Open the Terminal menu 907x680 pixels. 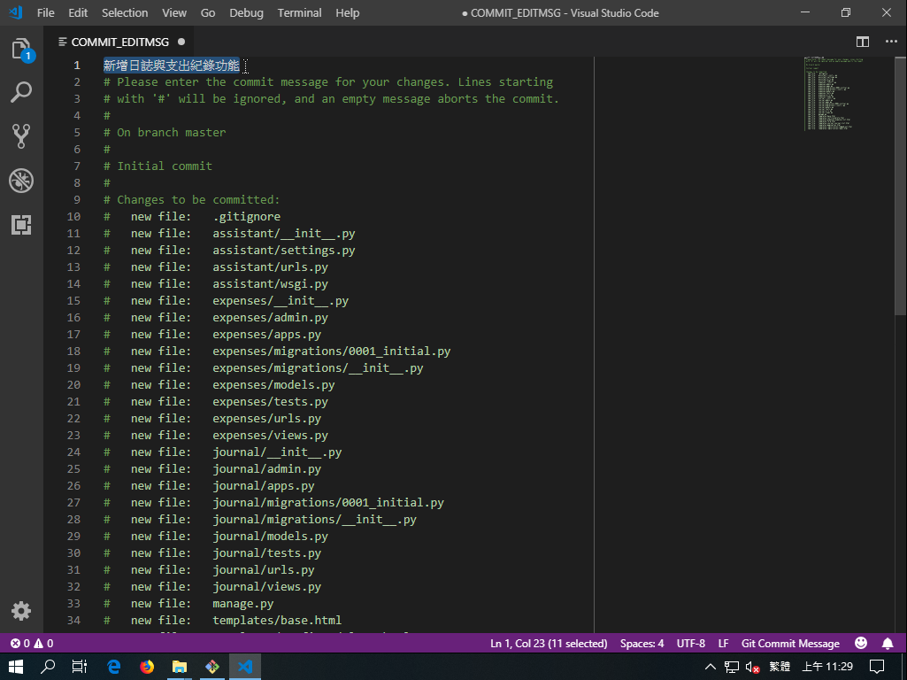[x=299, y=13]
